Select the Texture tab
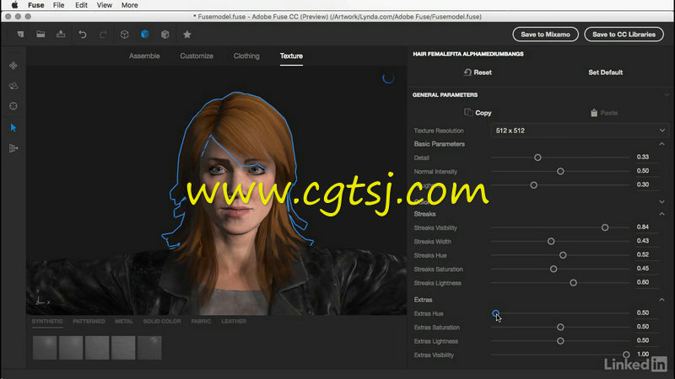Viewport: 675px width, 379px height. 291,56
